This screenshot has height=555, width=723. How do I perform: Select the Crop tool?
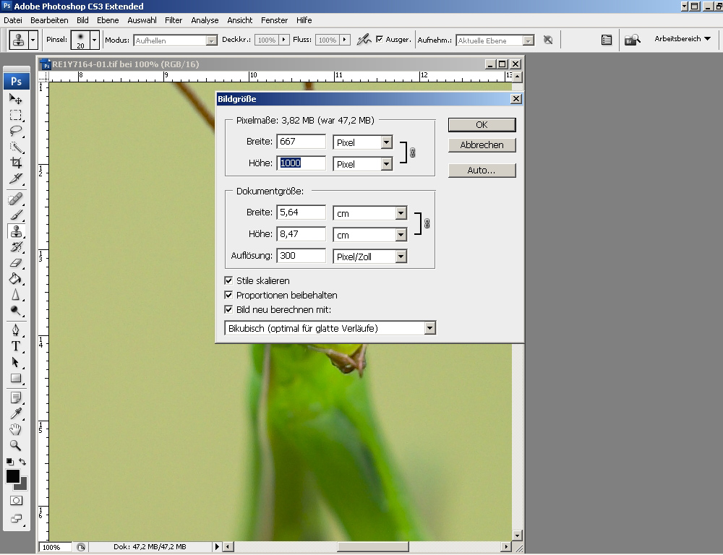pos(16,163)
